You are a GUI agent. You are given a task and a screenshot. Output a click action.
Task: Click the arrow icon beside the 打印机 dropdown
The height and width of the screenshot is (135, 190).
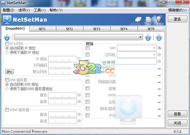coord(159,55)
